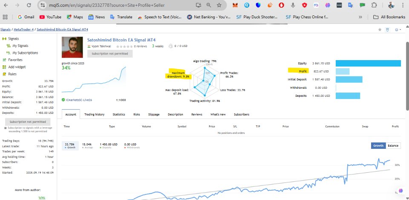This screenshot has height=200, width=409.
Task: Open Vyom Tekriwal author profile
Action: click(x=101, y=46)
